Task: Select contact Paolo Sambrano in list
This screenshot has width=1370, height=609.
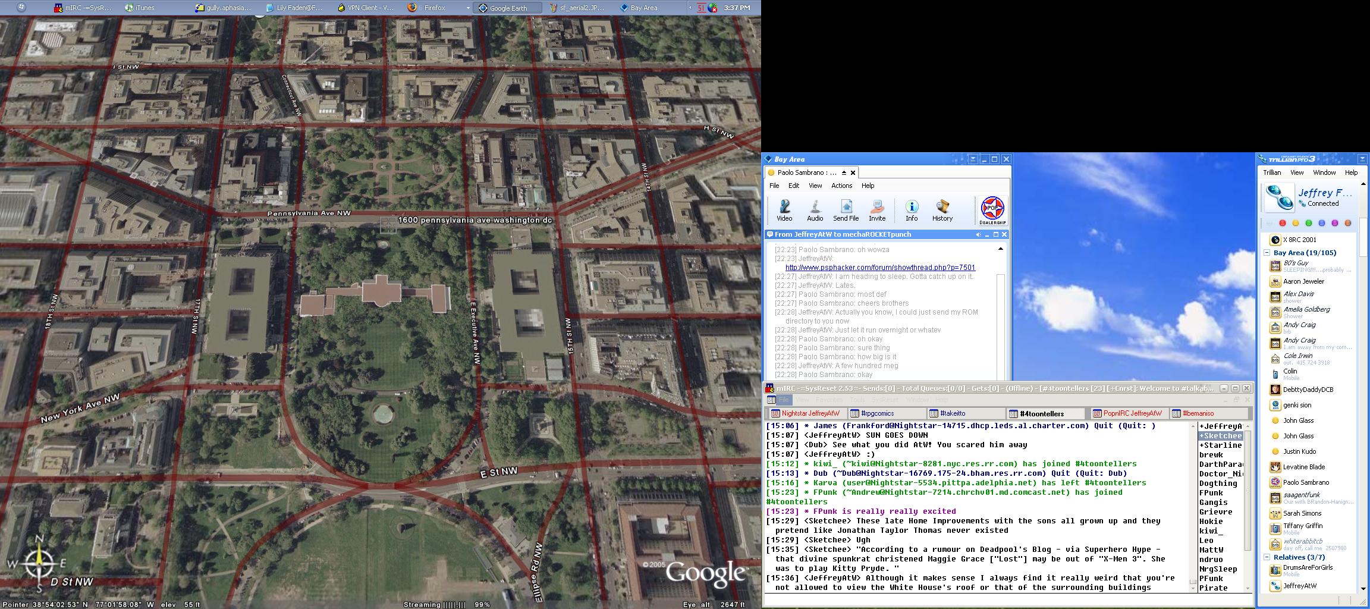Action: 1306,482
